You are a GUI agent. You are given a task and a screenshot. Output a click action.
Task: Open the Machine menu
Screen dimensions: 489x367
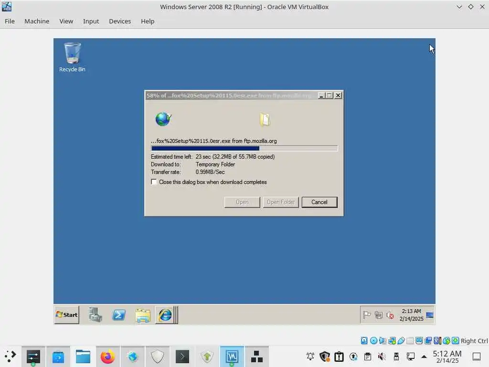pyautogui.click(x=37, y=21)
